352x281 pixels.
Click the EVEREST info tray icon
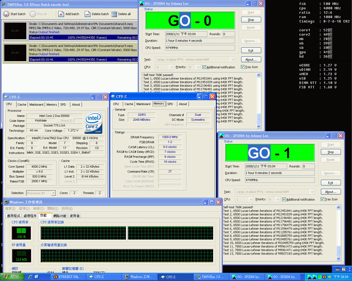pos(324,277)
